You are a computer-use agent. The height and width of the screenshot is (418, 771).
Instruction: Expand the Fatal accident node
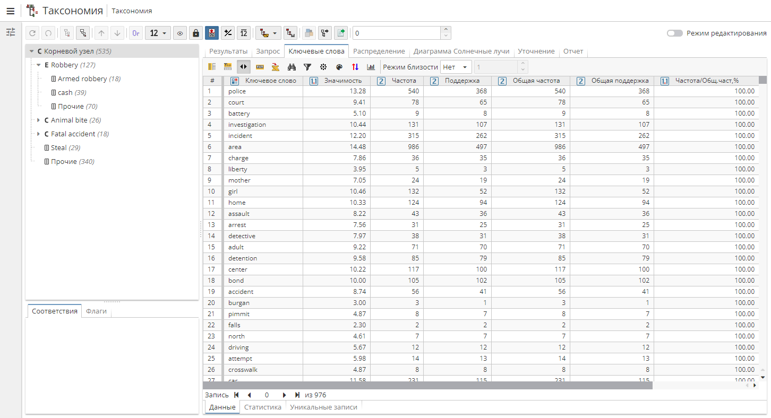38,134
